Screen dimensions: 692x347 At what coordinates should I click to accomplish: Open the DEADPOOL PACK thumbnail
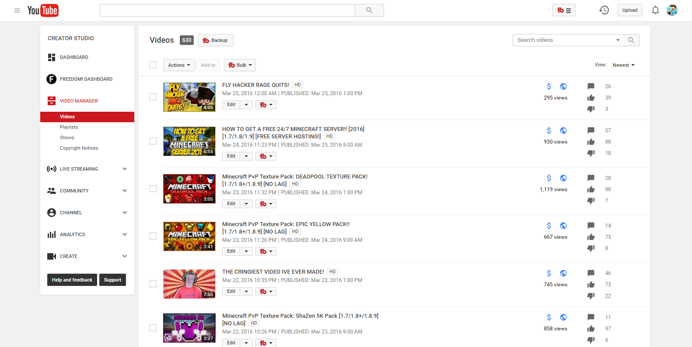[189, 189]
